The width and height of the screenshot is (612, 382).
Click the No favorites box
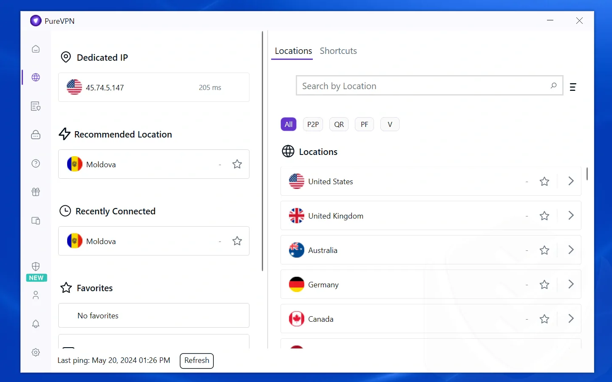[x=154, y=315]
